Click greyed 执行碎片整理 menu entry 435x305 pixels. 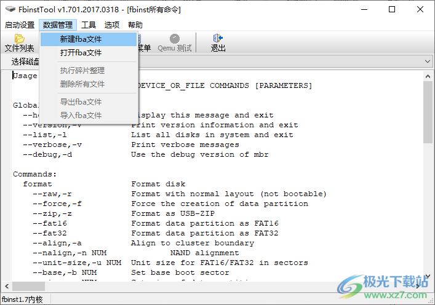89,71
